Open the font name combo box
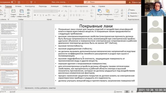This screenshot has width=166, height=93. [x=43, y=11]
